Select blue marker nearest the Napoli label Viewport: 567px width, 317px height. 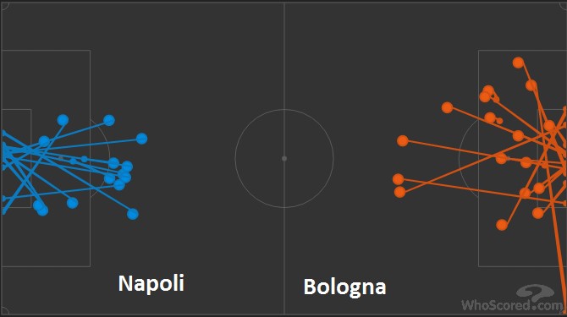point(133,214)
